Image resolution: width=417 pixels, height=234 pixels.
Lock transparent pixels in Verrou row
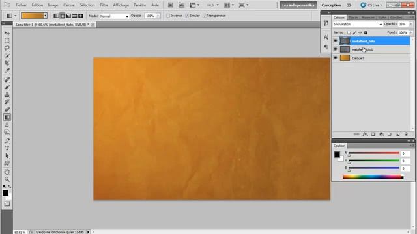coord(349,32)
